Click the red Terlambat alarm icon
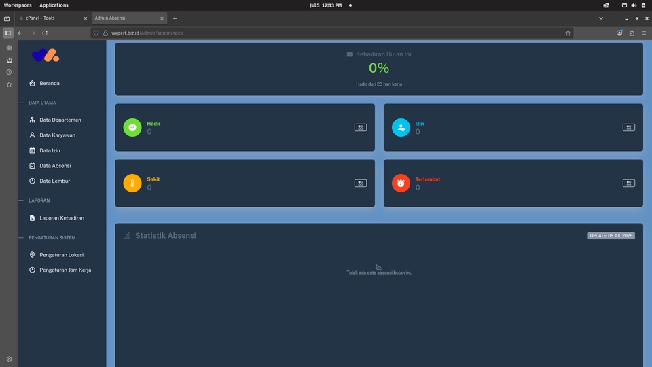 (x=401, y=183)
